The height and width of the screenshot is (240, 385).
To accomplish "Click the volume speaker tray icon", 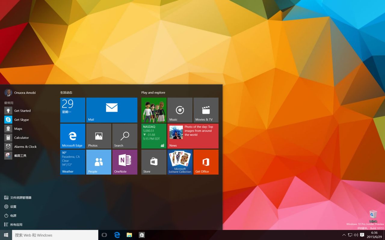I will pos(356,235).
